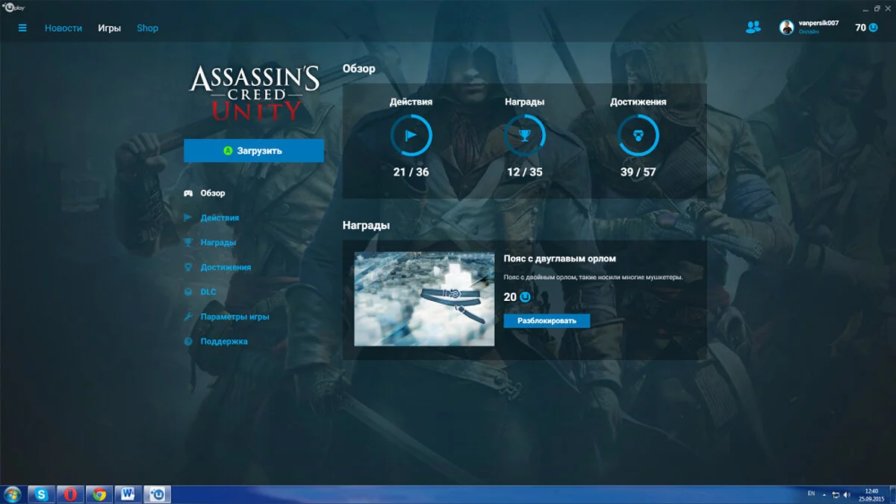Open the hamburger menu icon

click(22, 28)
